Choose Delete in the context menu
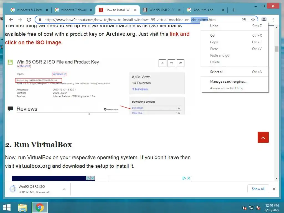This screenshot has height=213, width=284. point(234,62)
